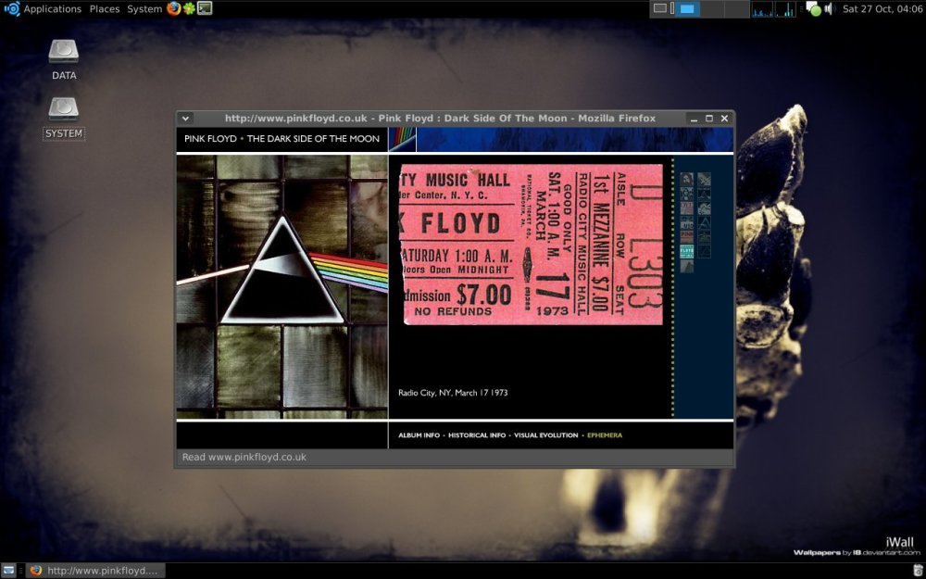Viewport: 926px width, 579px height.
Task: Click the caption Radio City, NY, March 17 1973
Action: [x=453, y=392]
